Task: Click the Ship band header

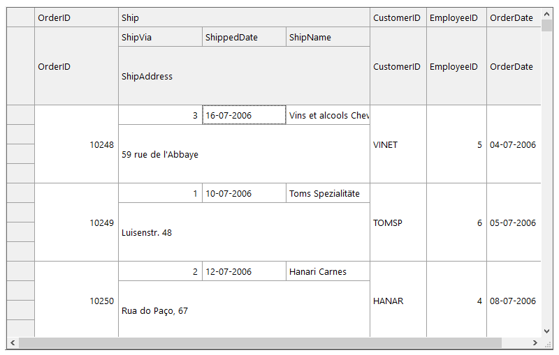Action: click(244, 17)
